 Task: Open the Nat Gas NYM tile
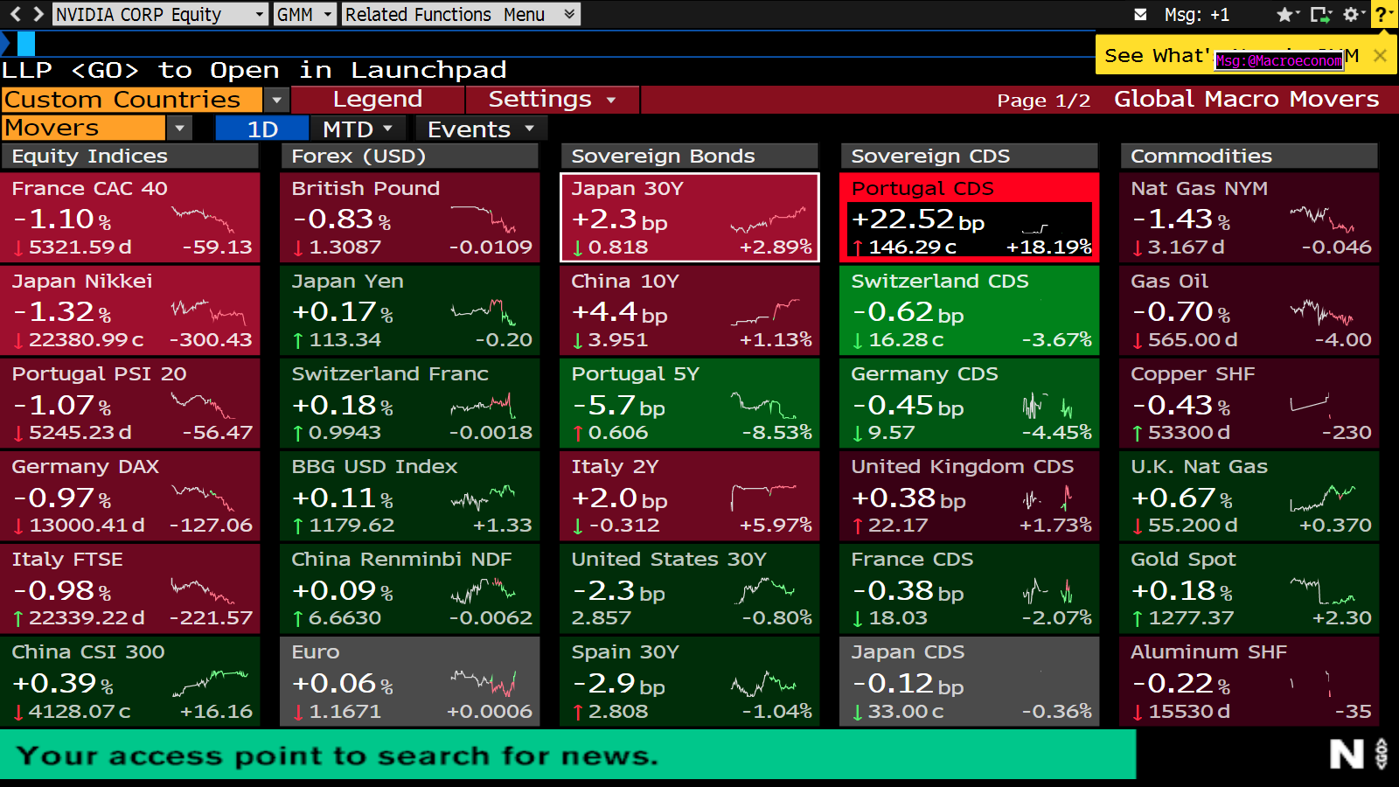coord(1249,218)
